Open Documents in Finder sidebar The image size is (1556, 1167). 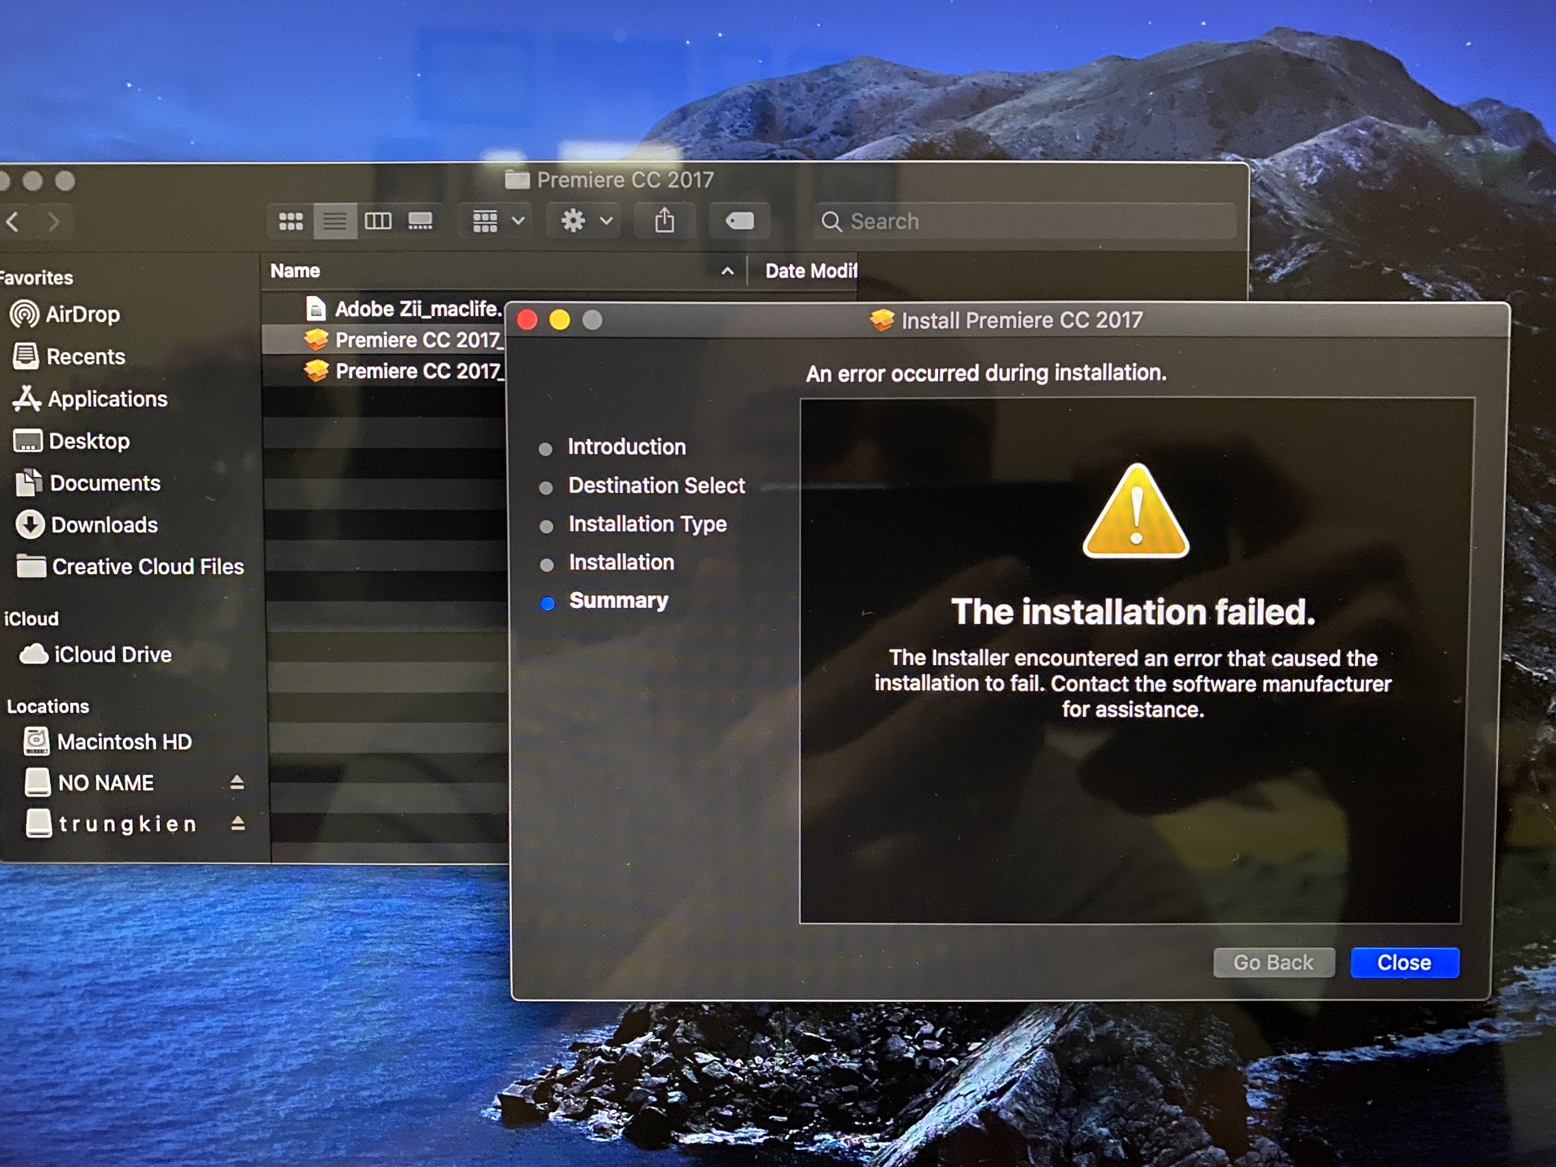point(88,483)
